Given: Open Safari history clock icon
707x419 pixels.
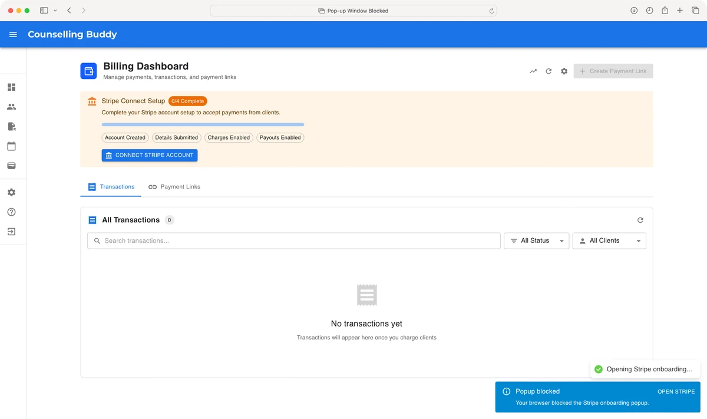Looking at the screenshot, I should [649, 11].
